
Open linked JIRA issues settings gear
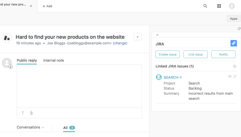pyautogui.click(x=235, y=66)
